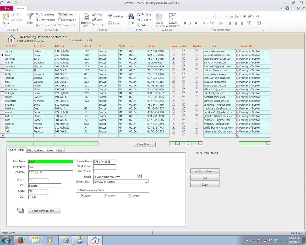
Task: Click the Clear Filters button
Action: pos(144,144)
